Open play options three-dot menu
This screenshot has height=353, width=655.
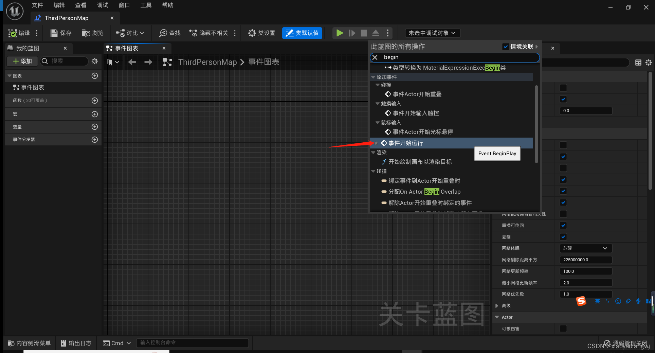point(387,33)
